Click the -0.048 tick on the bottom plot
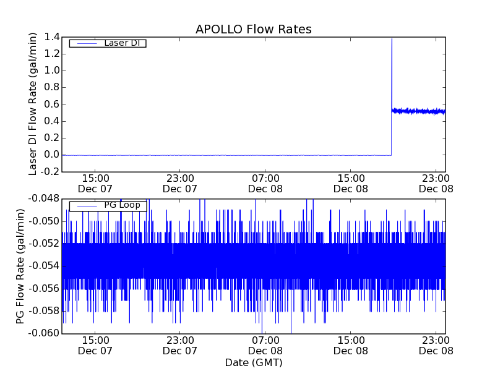495x371 pixels. [44, 198]
